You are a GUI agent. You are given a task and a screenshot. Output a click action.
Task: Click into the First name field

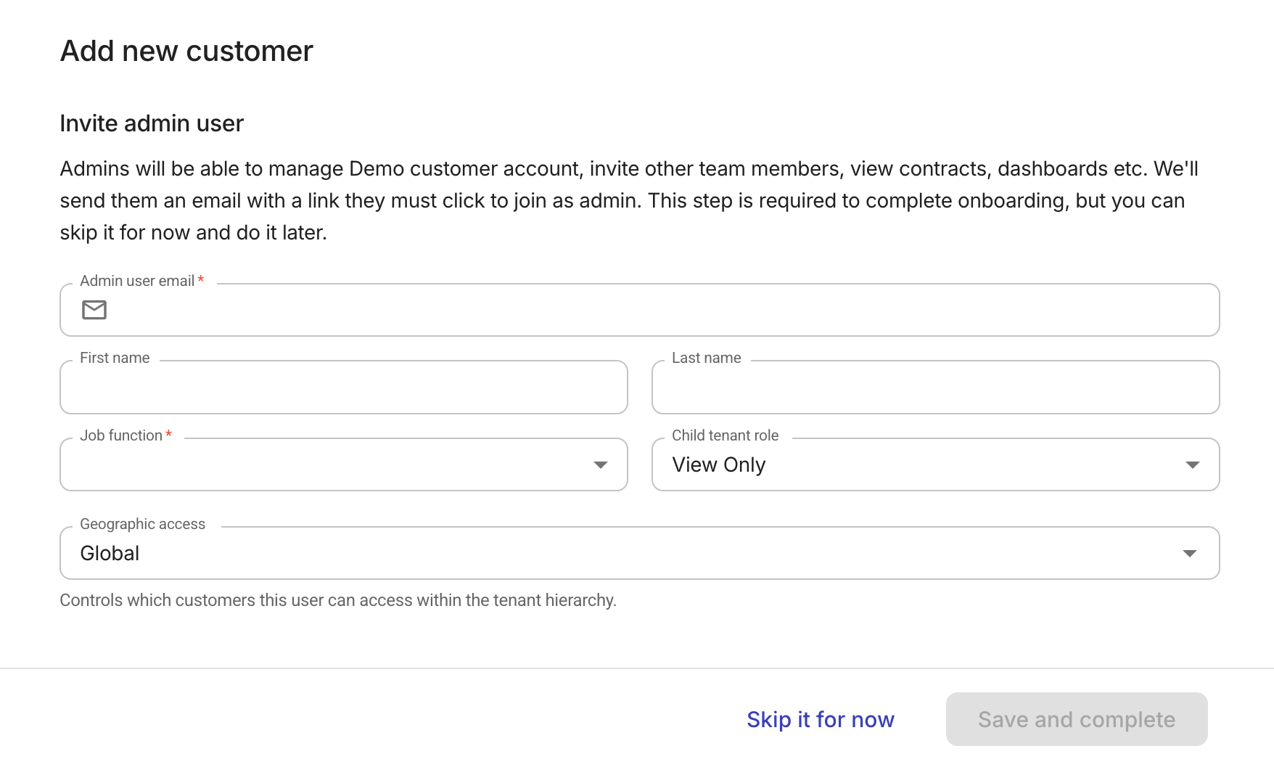344,388
